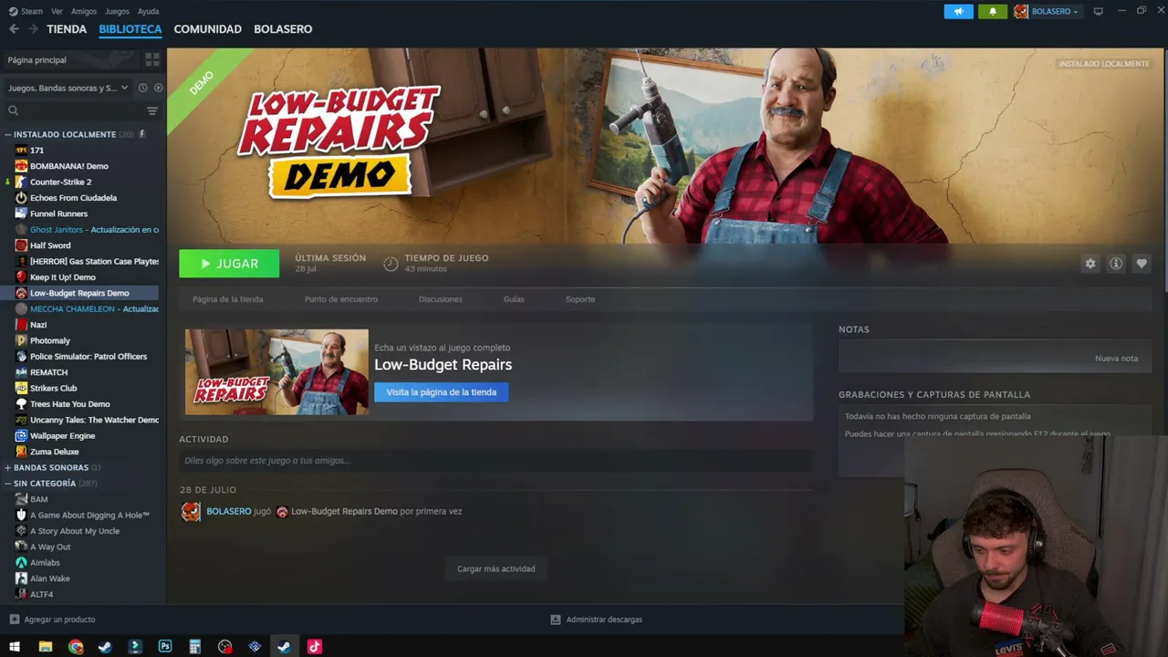Image resolution: width=1168 pixels, height=657 pixels.
Task: Click the downloads icon beside Administrar descargas
Action: coord(555,620)
